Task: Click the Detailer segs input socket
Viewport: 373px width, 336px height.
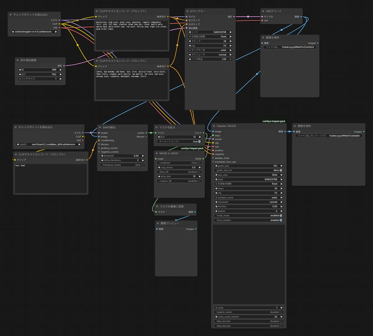Action: click(x=213, y=135)
